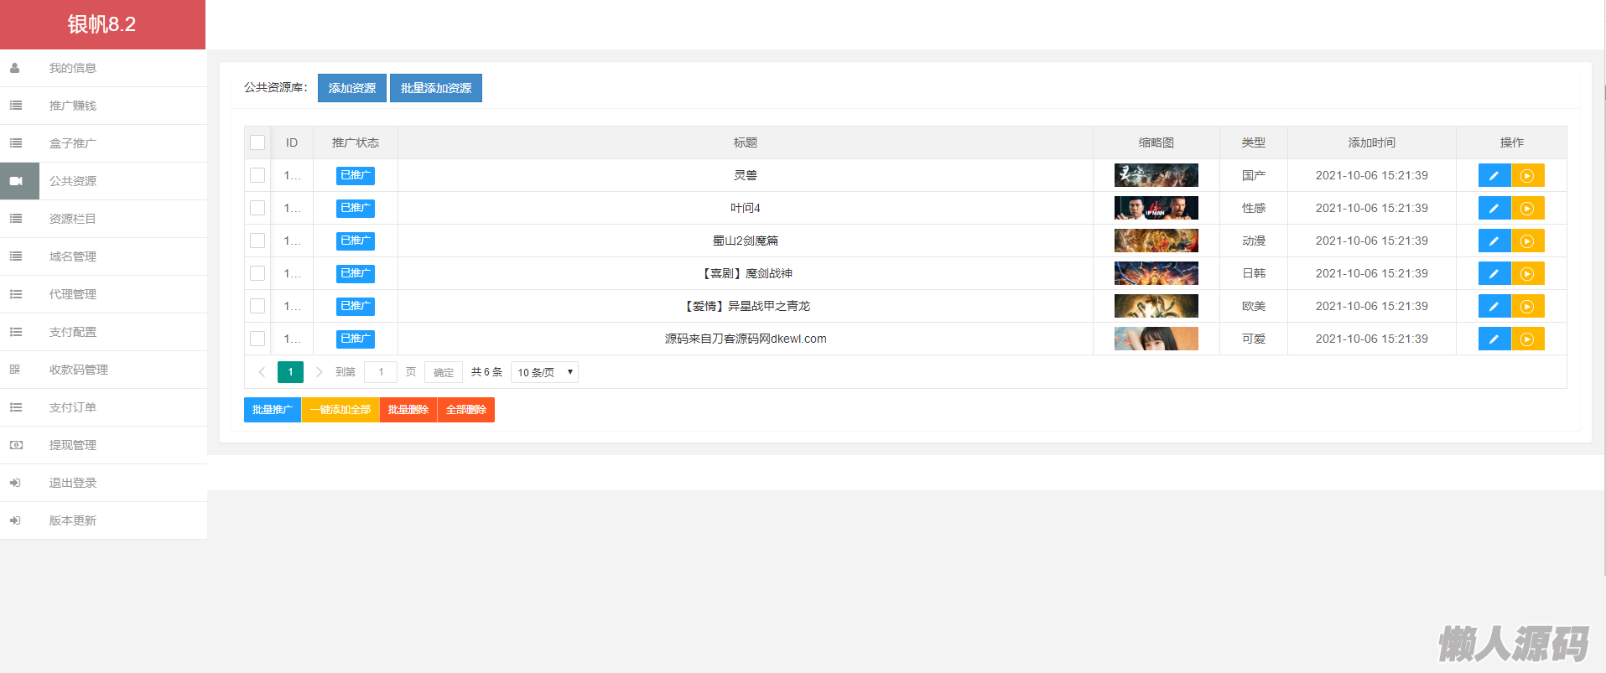
Task: Click the 叶问4 thumbnail image
Action: click(1156, 208)
